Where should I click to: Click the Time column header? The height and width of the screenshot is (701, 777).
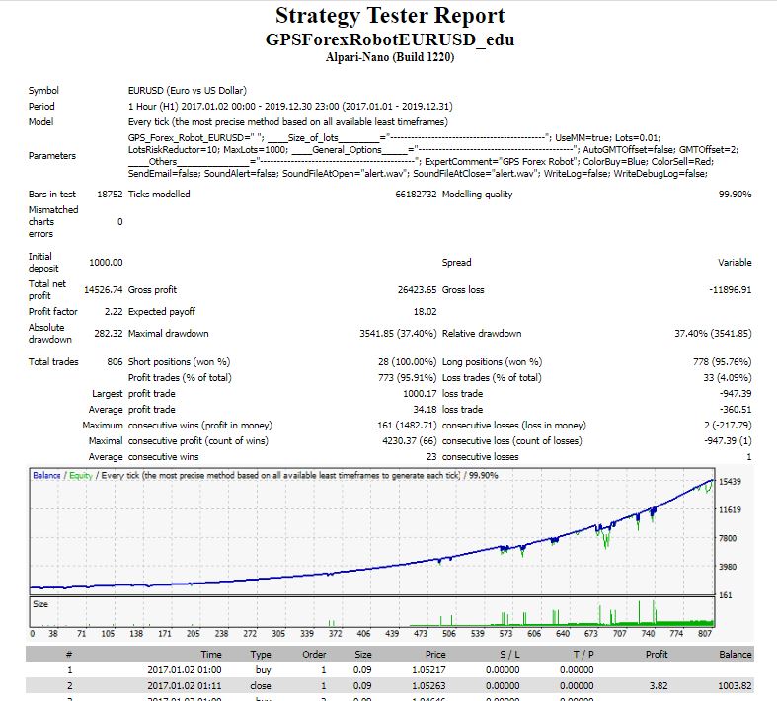click(x=211, y=655)
